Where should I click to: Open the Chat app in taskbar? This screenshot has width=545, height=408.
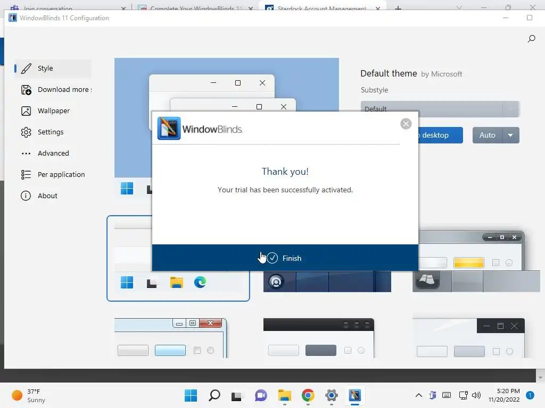coord(261,395)
